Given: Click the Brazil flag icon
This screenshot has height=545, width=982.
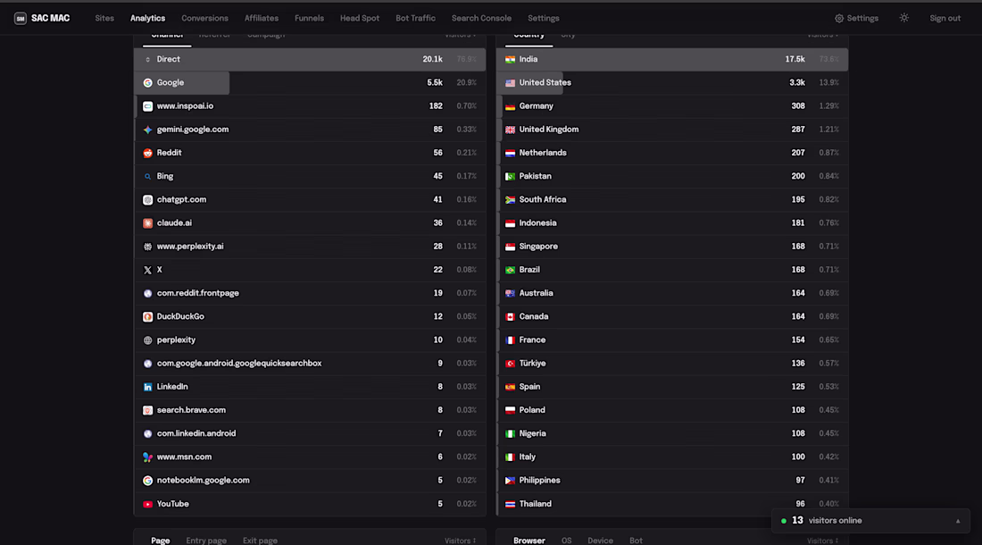Looking at the screenshot, I should click(511, 270).
